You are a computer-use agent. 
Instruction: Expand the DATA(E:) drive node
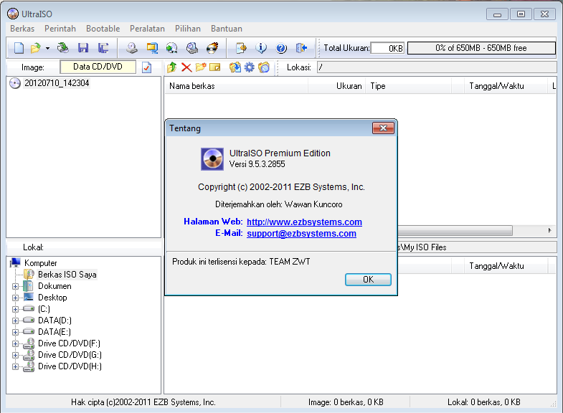tap(15, 332)
